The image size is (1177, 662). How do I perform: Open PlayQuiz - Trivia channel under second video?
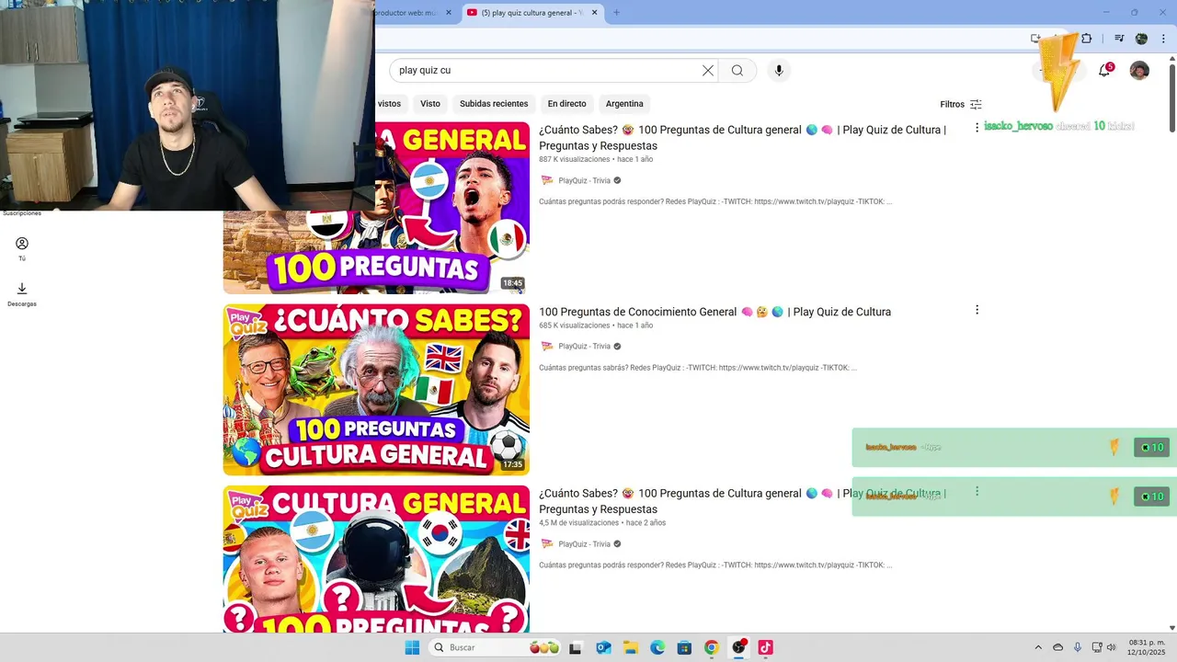pos(584,347)
